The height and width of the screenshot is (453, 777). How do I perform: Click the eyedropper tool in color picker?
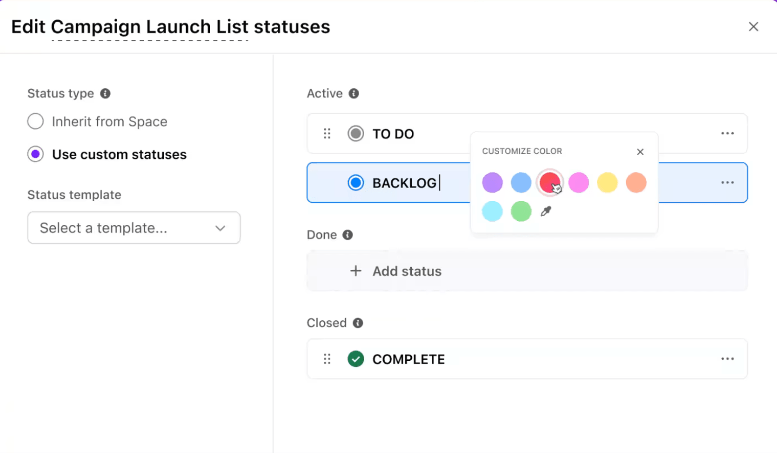(x=546, y=211)
